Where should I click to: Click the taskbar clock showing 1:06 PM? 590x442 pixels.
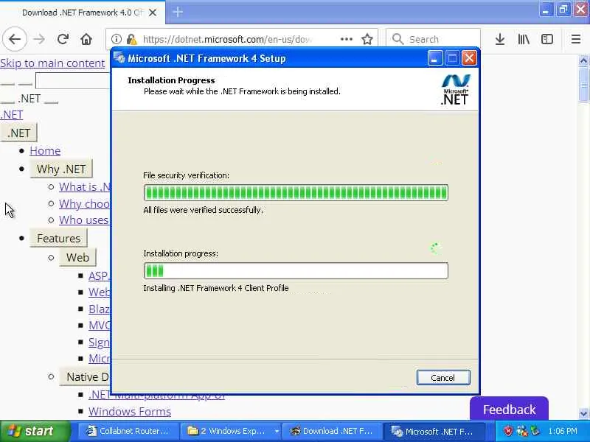coord(563,431)
